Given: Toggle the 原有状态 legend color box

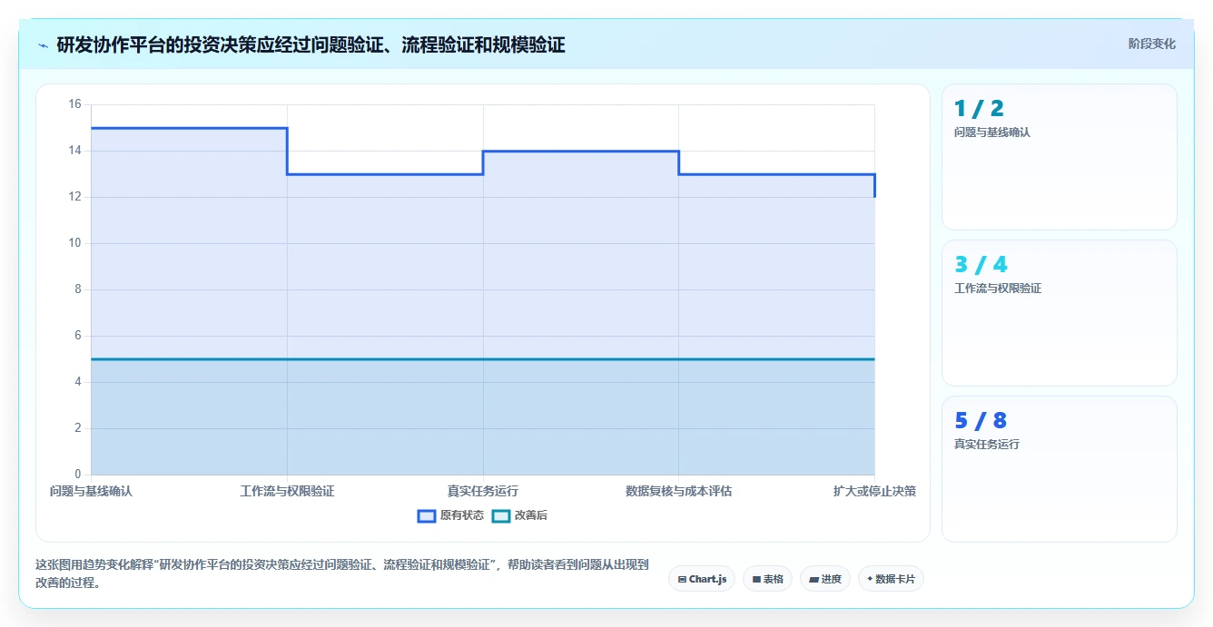Looking at the screenshot, I should point(427,515).
